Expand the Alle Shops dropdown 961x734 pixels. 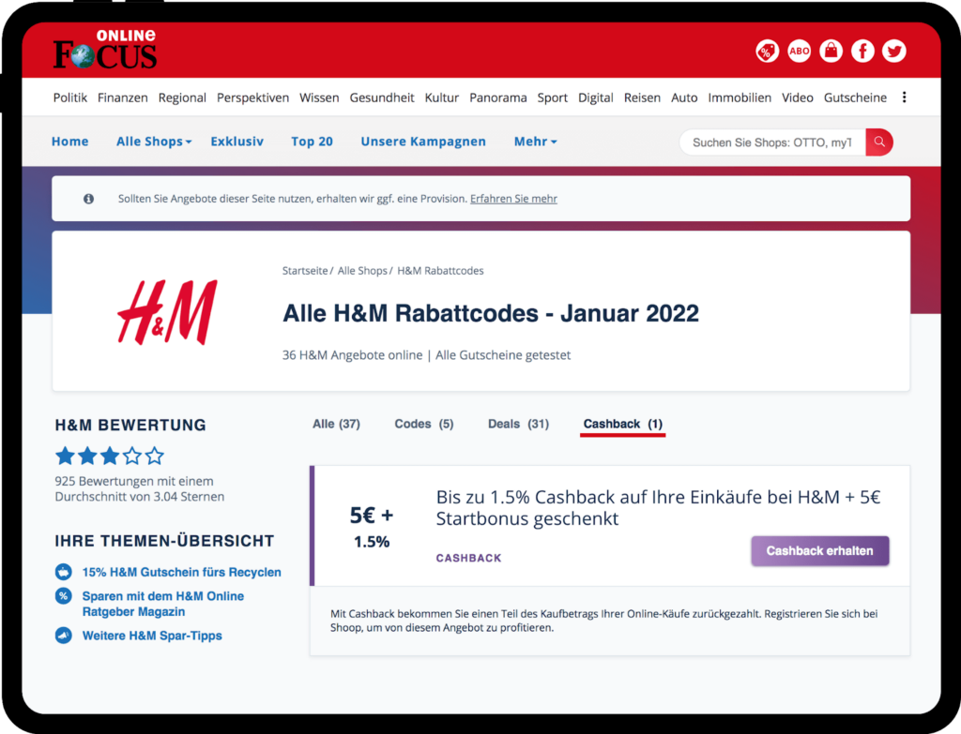point(154,142)
